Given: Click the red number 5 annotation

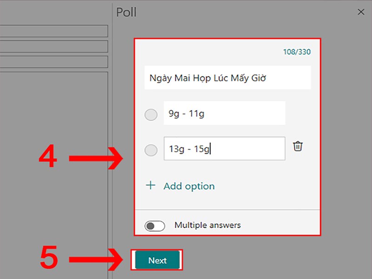Looking at the screenshot, I should 49,259.
